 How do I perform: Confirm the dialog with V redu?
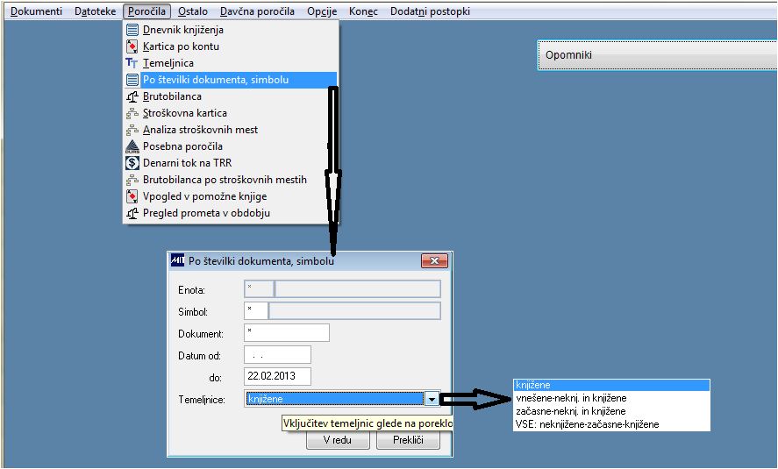point(338,440)
